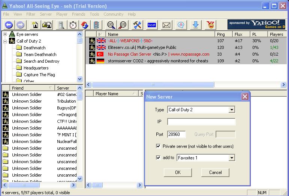289x196 pixels.
Task: Open the Friends menu
Action: [x=78, y=14]
